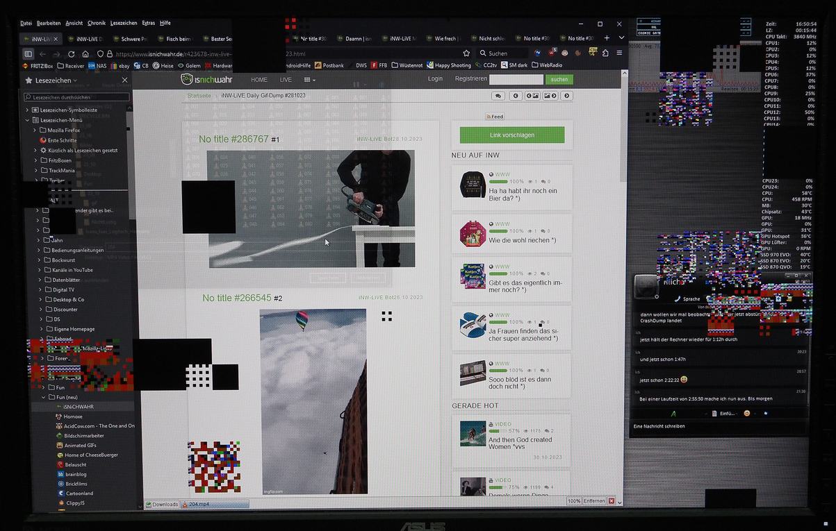Image resolution: width=836 pixels, height=531 pixels.
Task: Open the LIVE nav link
Action: 286,80
